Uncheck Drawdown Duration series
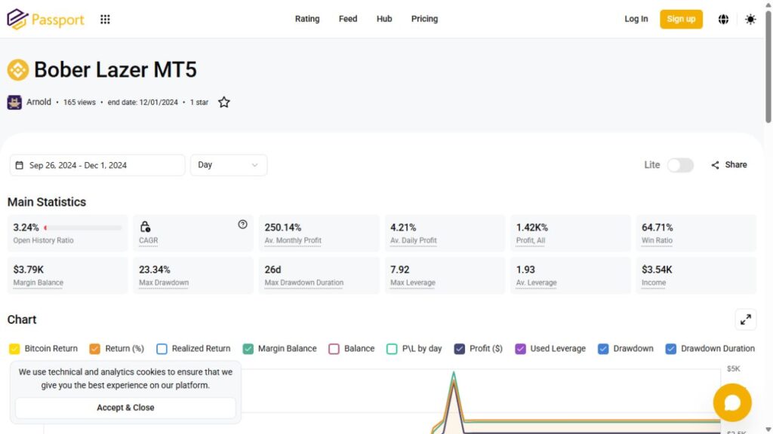The height and width of the screenshot is (434, 773). [x=670, y=349]
